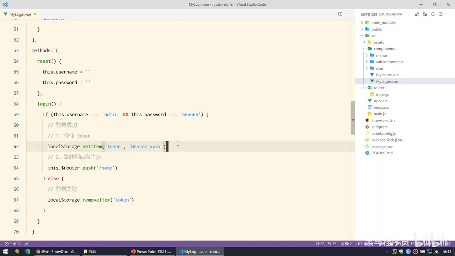This screenshot has height=256, width=455.
Task: Click the public folder icon
Action: click(x=368, y=29)
